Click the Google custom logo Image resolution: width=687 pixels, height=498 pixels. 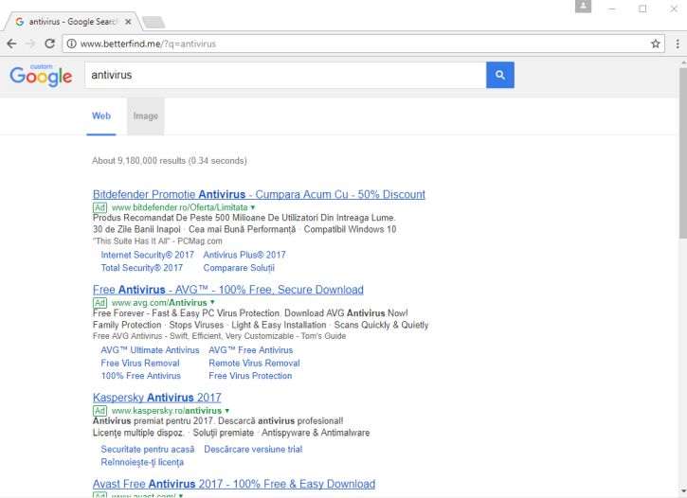41,76
